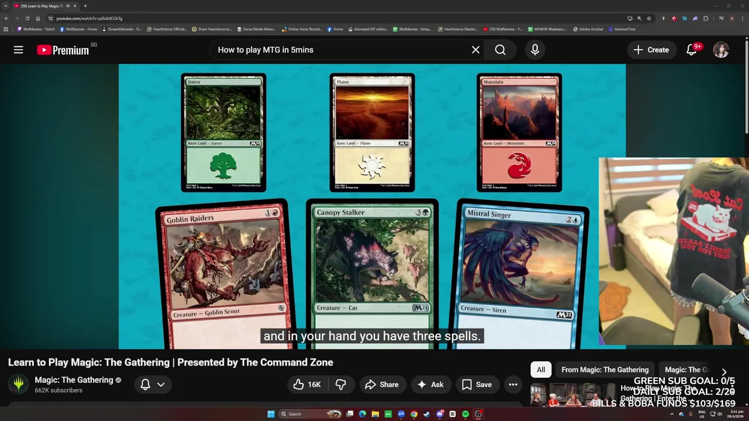Open Online Voice Record... bookmark
The height and width of the screenshot is (421, 749).
(x=302, y=29)
